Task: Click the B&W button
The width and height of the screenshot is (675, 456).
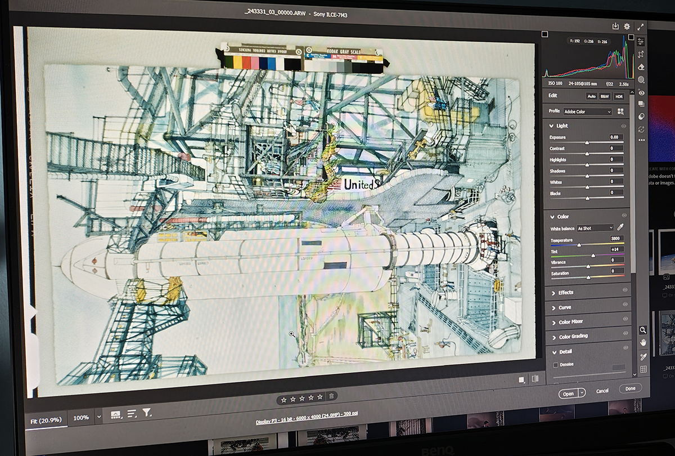Action: [605, 96]
